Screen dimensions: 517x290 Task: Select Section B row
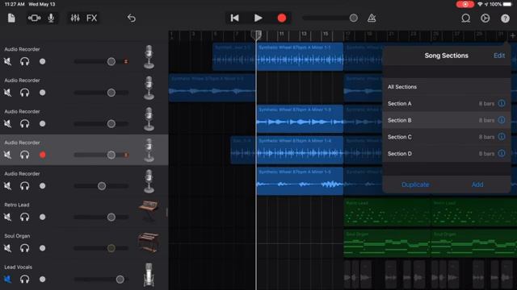click(447, 120)
